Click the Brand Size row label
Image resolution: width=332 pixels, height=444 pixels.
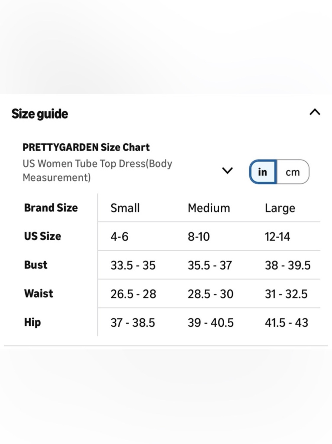[51, 208]
